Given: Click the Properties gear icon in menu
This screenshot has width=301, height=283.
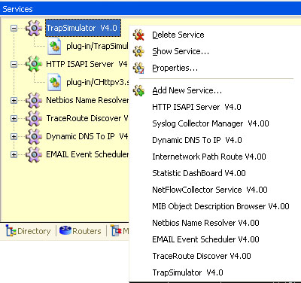Looking at the screenshot, I should point(138,68).
